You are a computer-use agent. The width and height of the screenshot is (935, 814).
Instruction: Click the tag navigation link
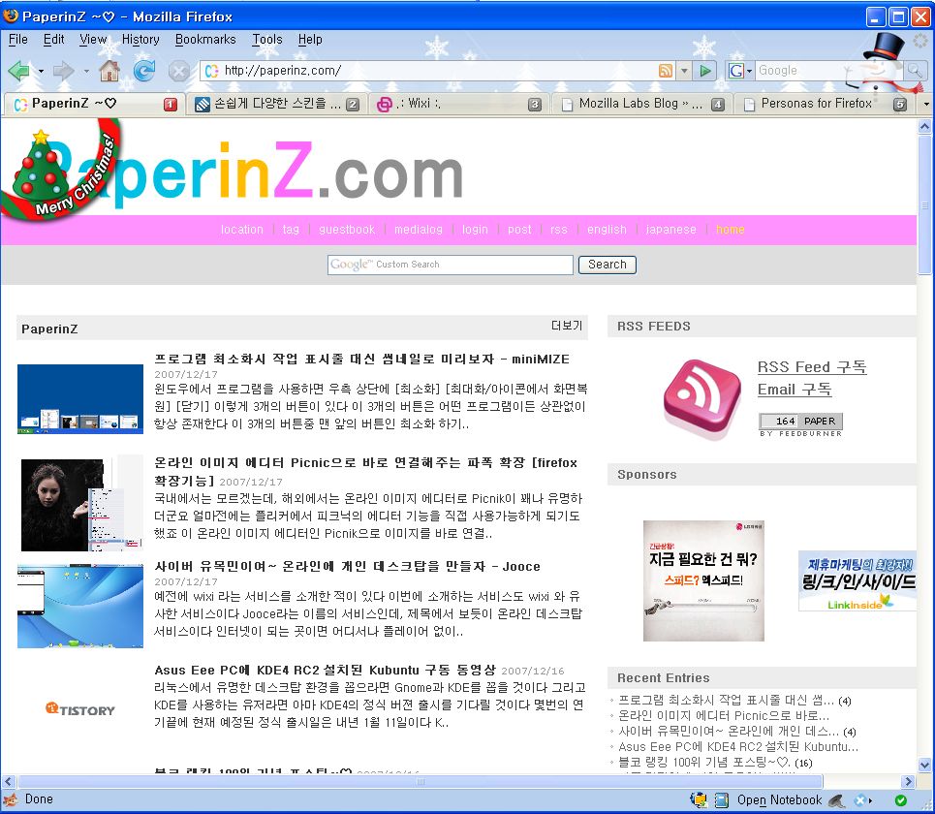click(291, 229)
